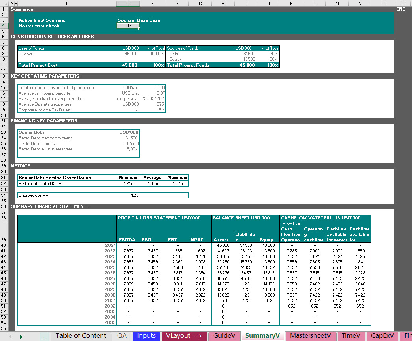This screenshot has width=412, height=341.
Task: Click the EBITDA column header
Action: pos(127,240)
